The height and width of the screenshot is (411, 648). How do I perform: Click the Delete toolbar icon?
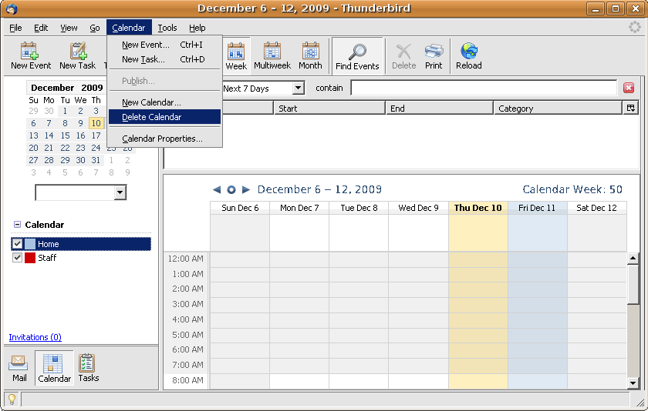coord(403,51)
